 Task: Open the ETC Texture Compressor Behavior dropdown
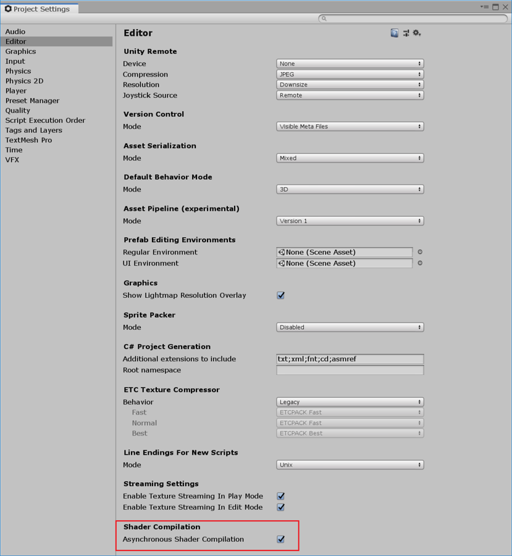pos(350,402)
